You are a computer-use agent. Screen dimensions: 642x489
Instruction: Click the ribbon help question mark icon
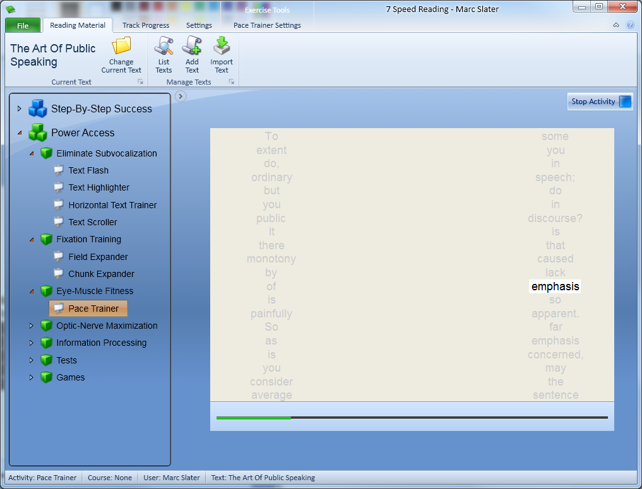coord(629,25)
